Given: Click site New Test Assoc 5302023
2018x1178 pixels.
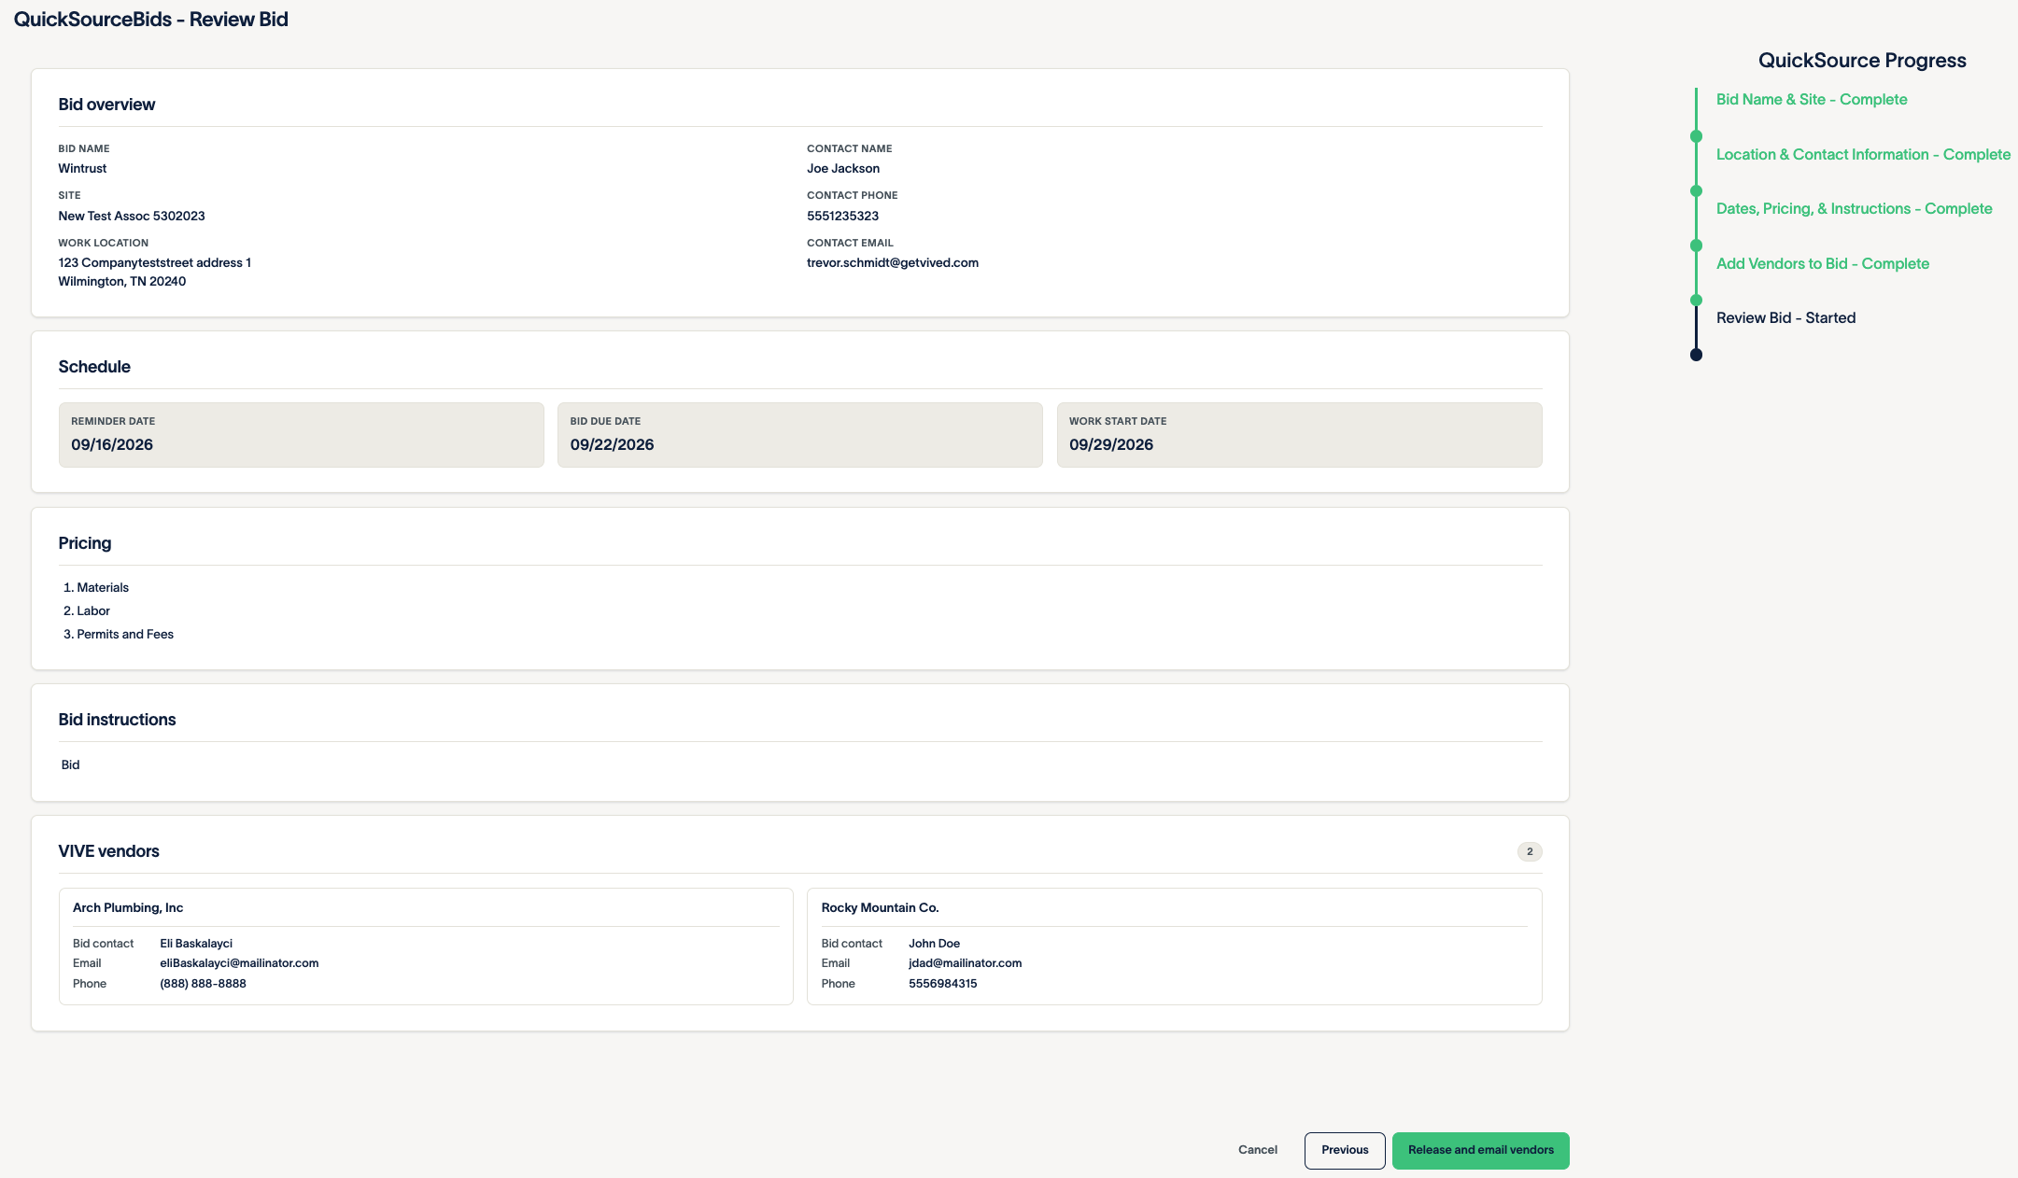Looking at the screenshot, I should pyautogui.click(x=132, y=217).
